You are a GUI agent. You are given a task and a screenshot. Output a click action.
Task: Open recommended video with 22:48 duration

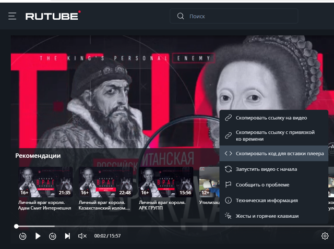(105, 182)
